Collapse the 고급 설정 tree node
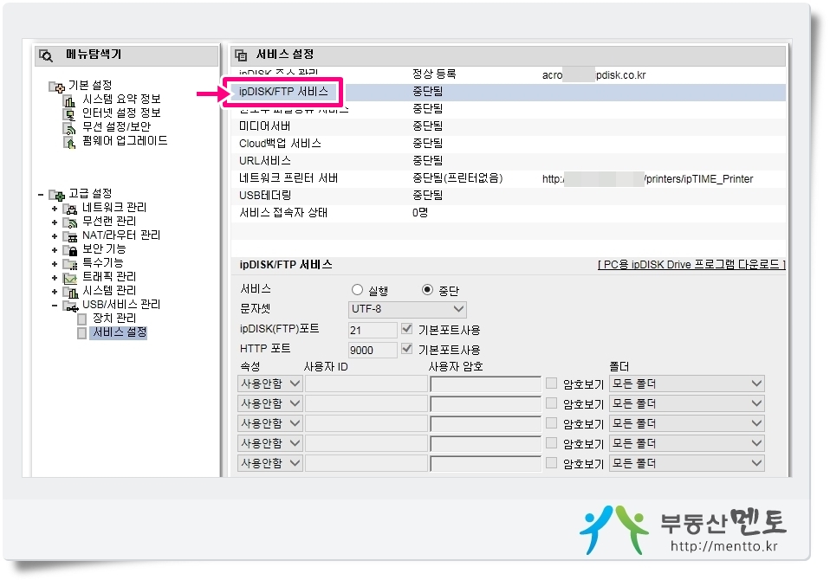This screenshot has width=830, height=580. tap(41, 195)
